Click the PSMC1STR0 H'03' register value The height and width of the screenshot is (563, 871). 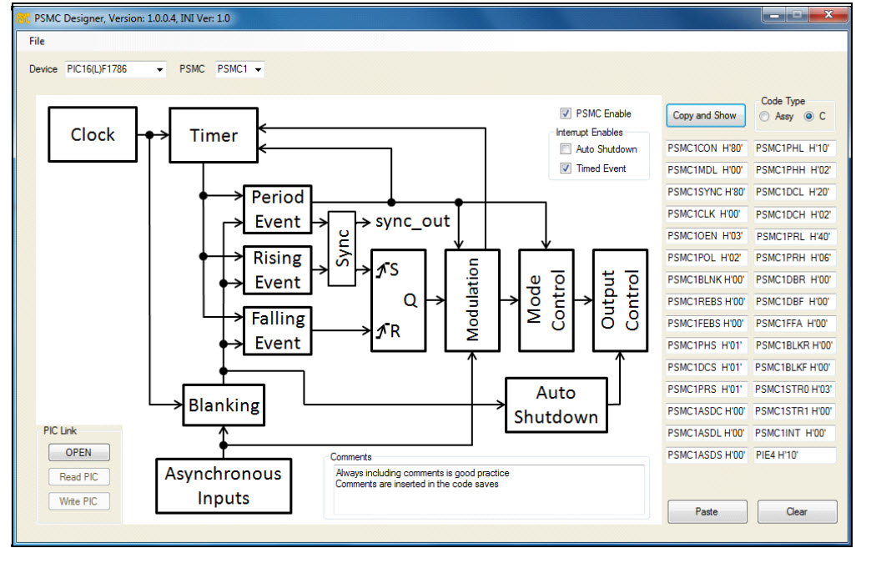(x=794, y=390)
